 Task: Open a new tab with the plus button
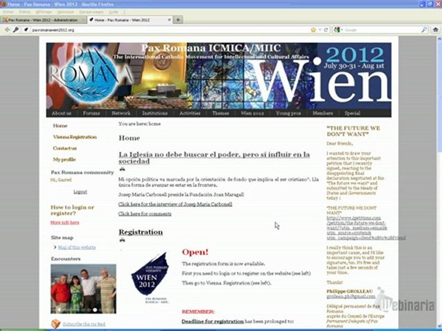[x=178, y=20]
